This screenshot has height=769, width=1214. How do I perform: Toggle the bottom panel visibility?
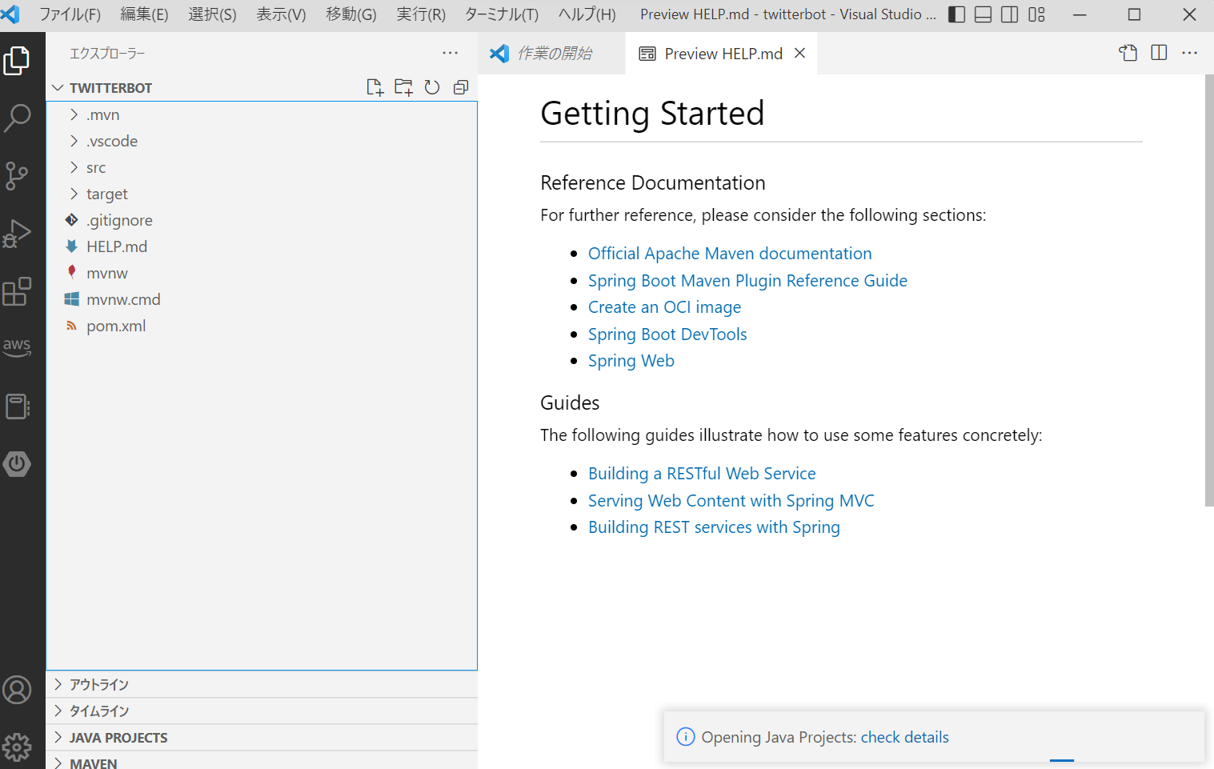(x=984, y=14)
